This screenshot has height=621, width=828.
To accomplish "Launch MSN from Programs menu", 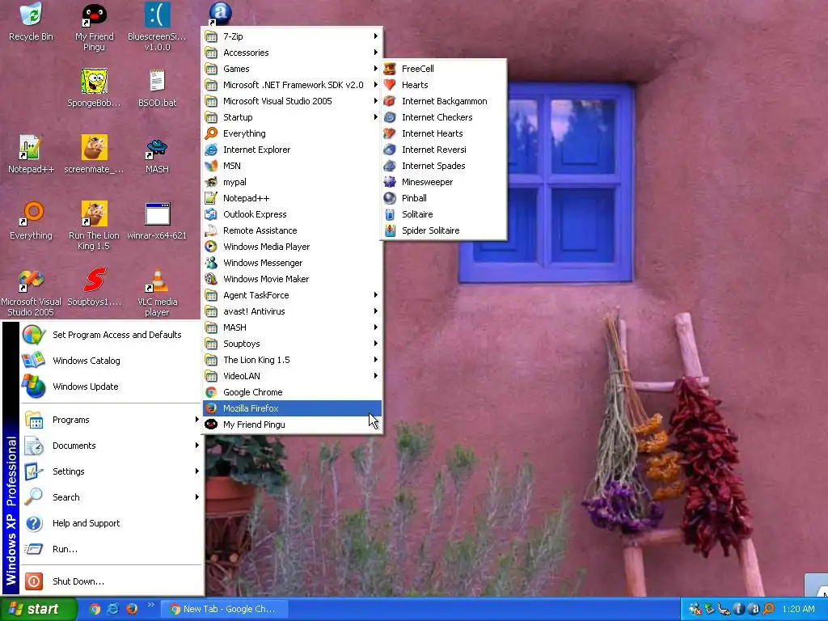I will click(292, 166).
